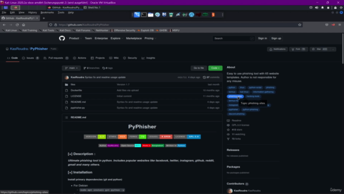Open the LICENSE file entry

76,96
